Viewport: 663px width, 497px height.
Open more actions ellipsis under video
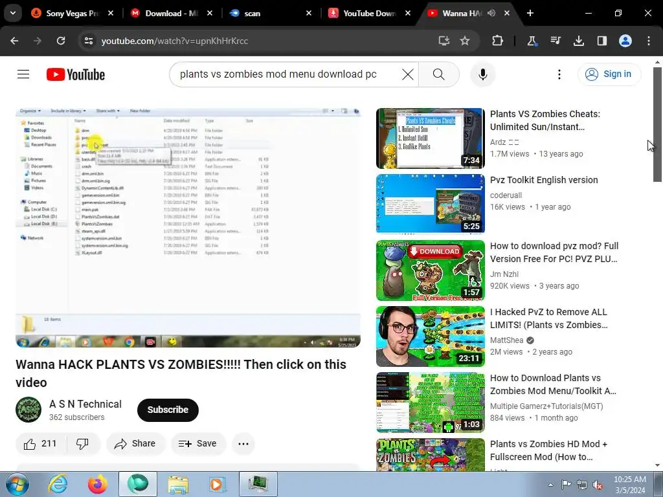243,444
